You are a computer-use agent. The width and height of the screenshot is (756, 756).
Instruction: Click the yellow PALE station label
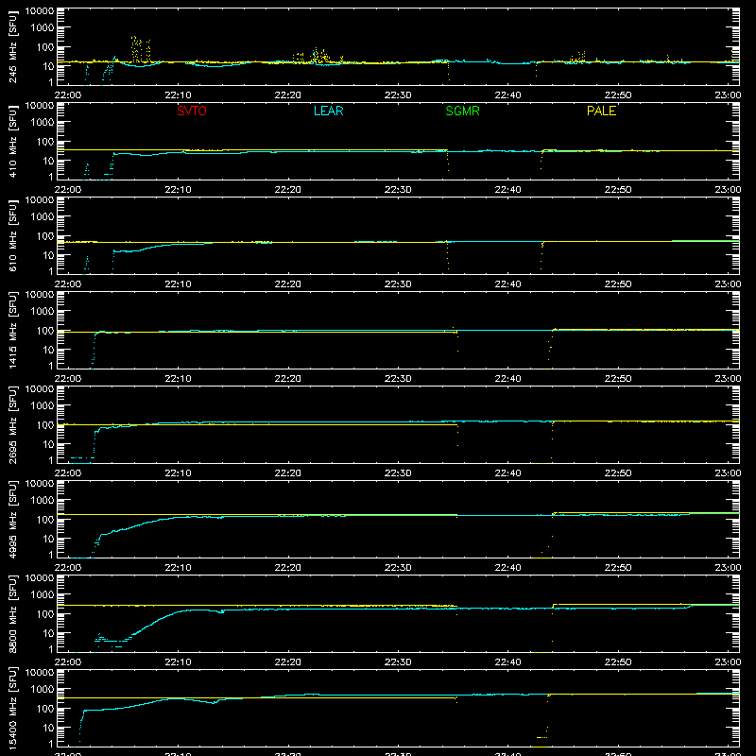601,111
